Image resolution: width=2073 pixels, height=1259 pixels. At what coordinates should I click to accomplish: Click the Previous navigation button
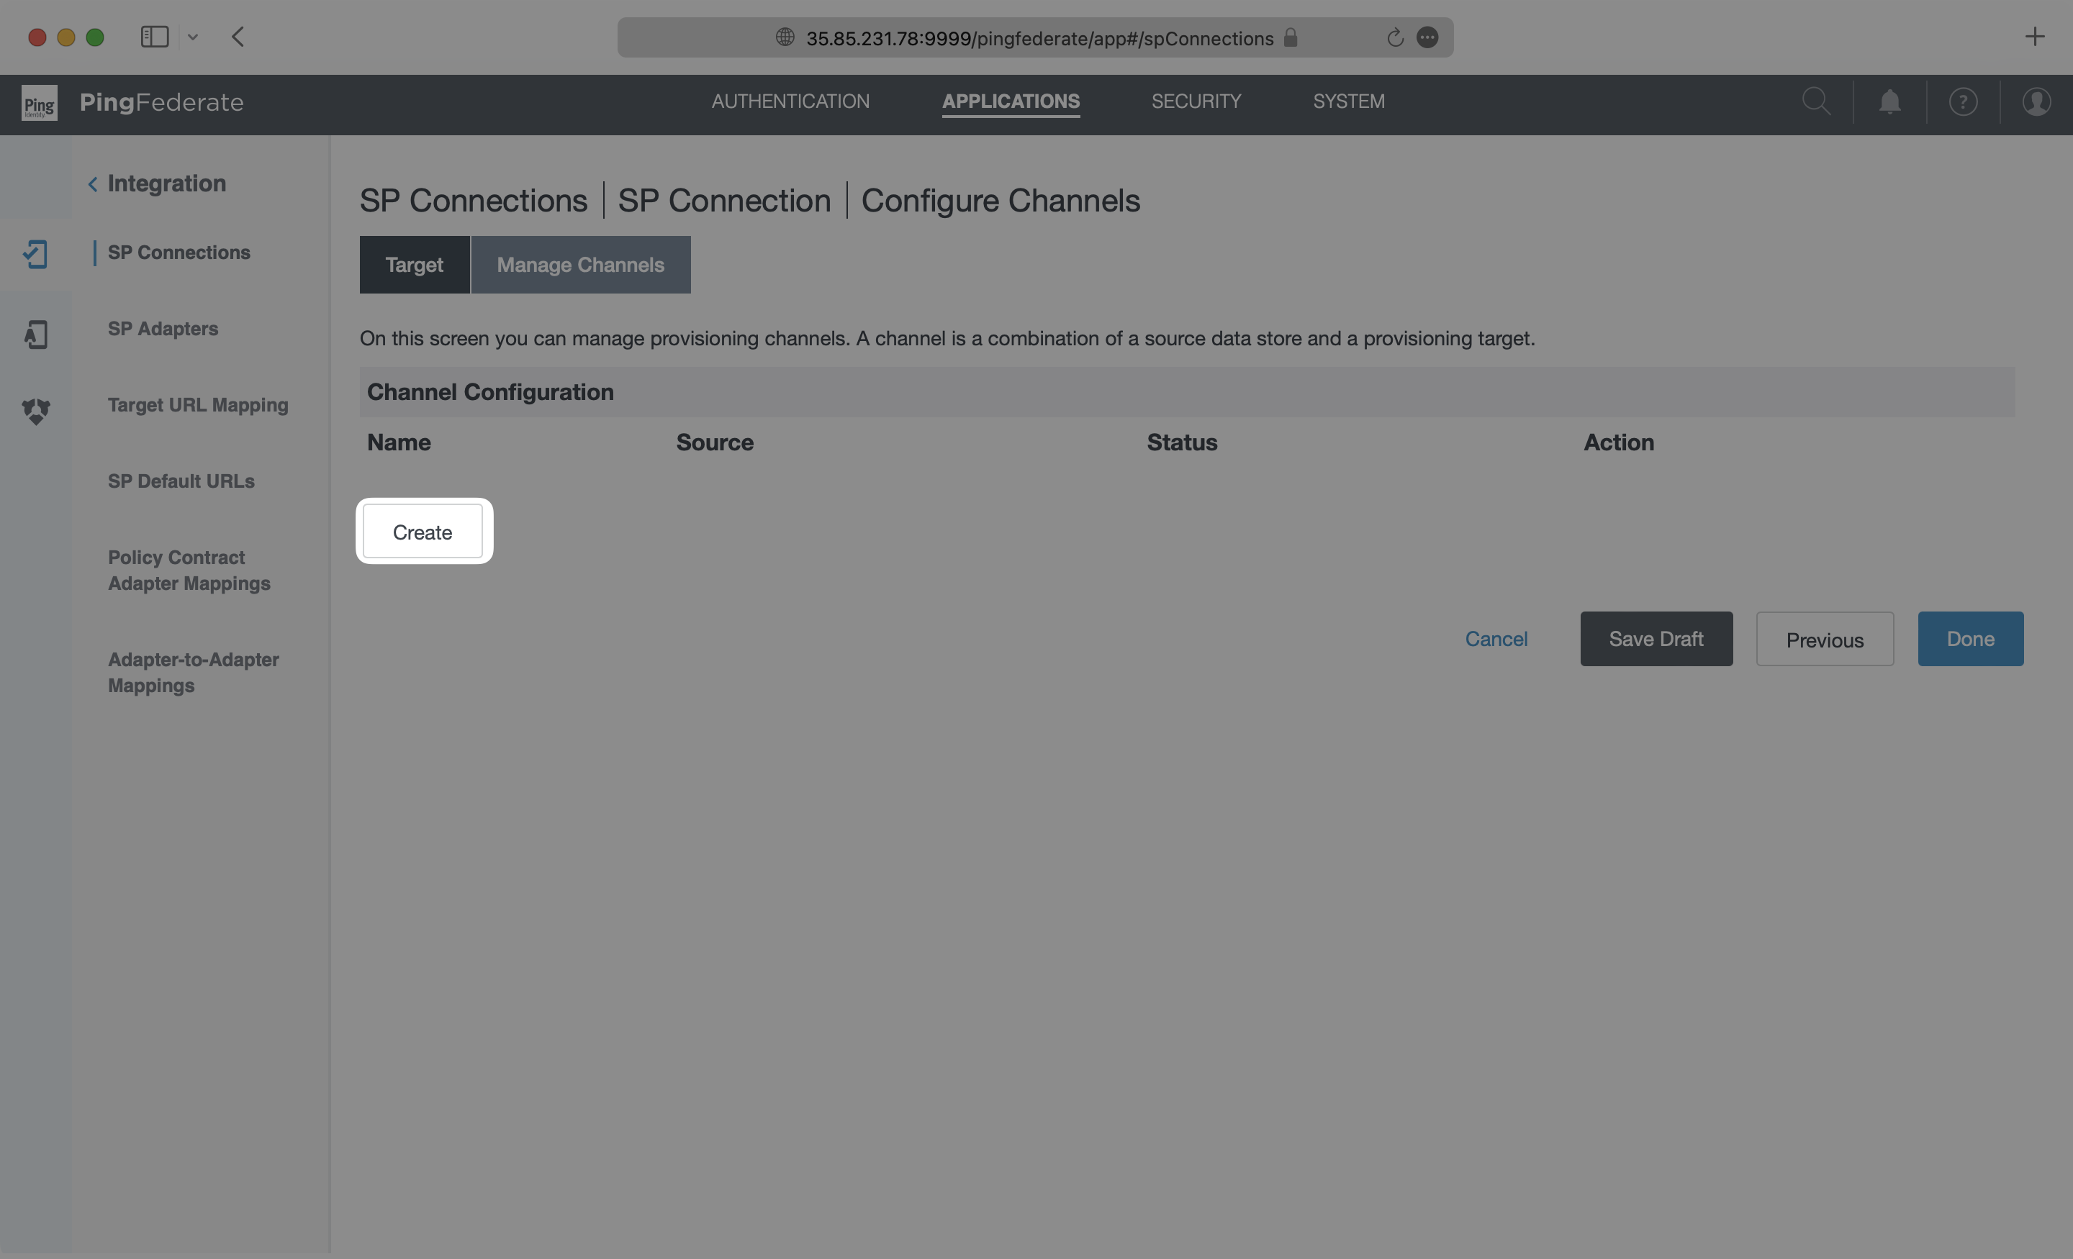click(x=1824, y=639)
